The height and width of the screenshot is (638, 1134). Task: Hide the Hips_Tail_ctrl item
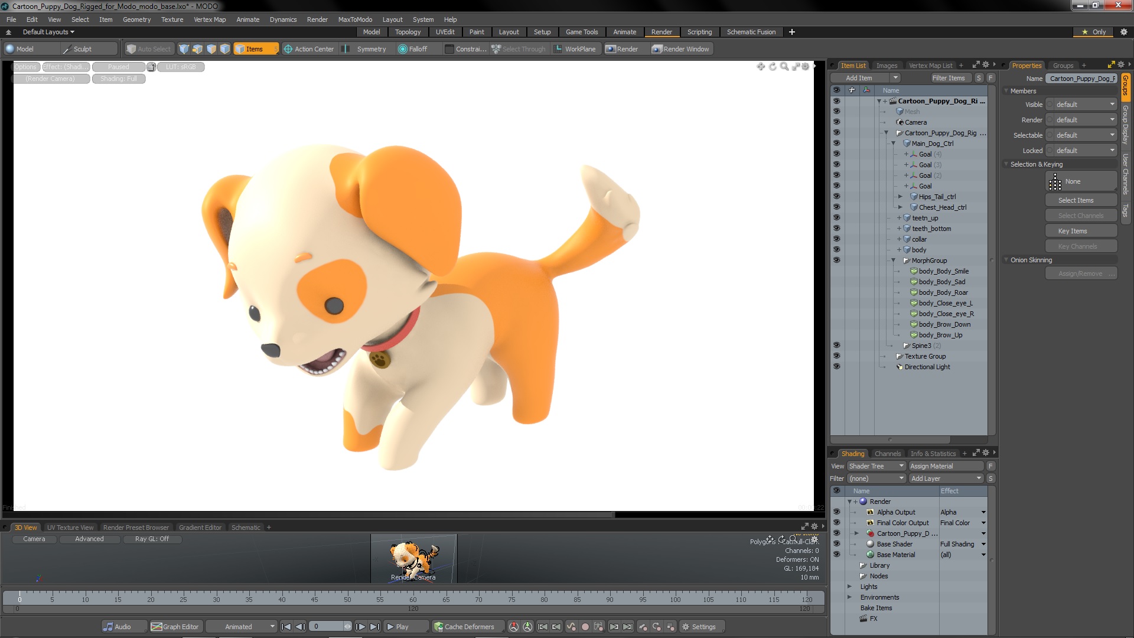click(836, 197)
